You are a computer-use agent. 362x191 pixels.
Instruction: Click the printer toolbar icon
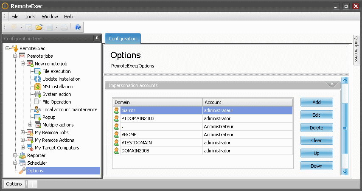(64, 27)
